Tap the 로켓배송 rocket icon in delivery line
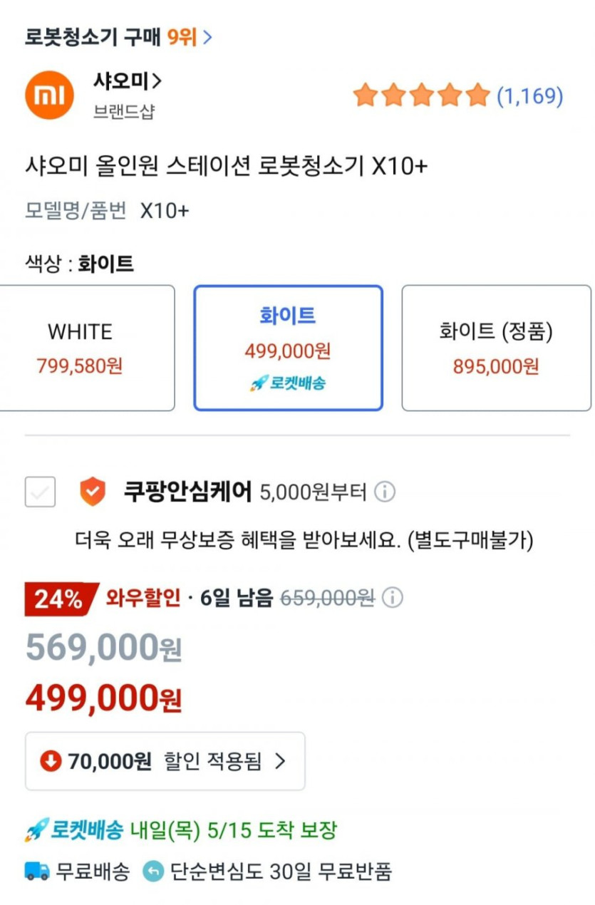Image resolution: width=595 pixels, height=905 pixels. [x=36, y=830]
